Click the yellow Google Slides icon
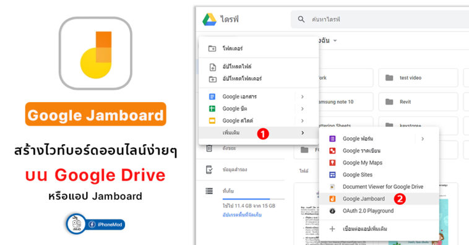Screen dimensions: 469x245 [x=212, y=121]
